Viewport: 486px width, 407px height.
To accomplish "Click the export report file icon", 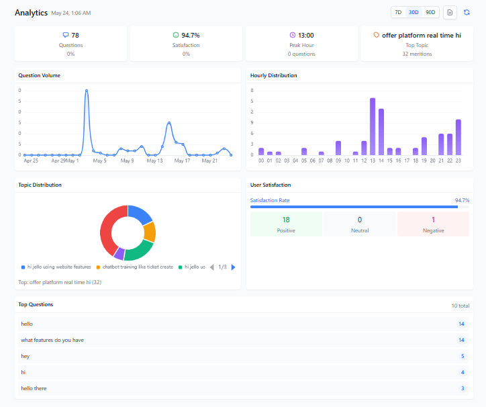I will 450,12.
